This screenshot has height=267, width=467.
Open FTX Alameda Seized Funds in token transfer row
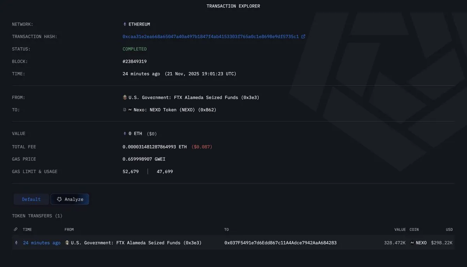tap(136, 243)
